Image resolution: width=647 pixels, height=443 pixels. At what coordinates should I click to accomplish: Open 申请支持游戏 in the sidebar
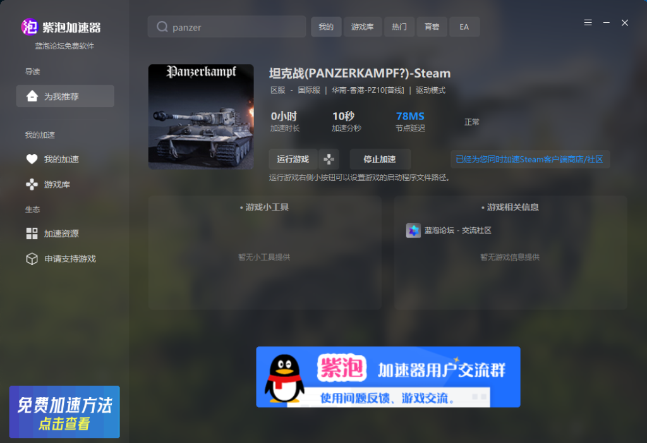tap(70, 259)
